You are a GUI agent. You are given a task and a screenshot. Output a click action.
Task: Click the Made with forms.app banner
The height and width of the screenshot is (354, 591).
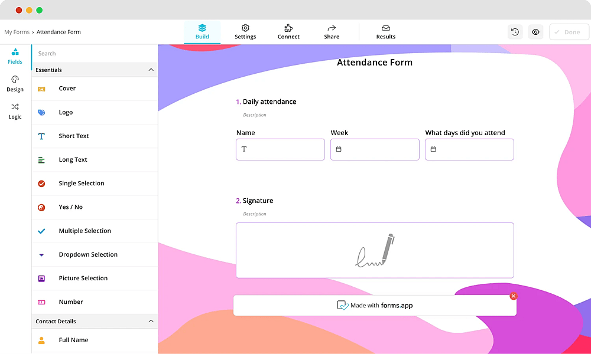[x=375, y=306]
